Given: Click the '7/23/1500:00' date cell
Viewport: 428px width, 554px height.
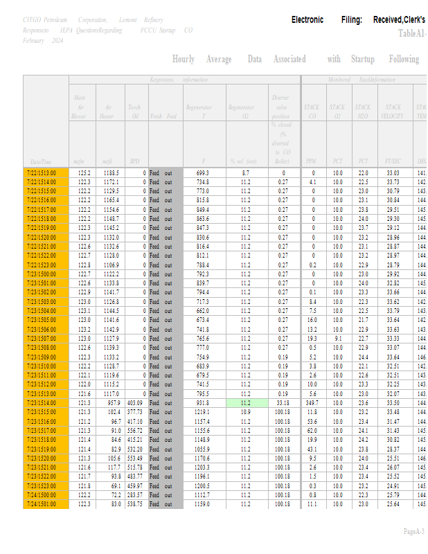Looking at the screenshot, I should 46,274.
